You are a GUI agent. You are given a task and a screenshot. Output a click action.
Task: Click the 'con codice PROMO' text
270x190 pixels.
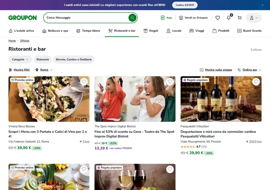click(121, 148)
